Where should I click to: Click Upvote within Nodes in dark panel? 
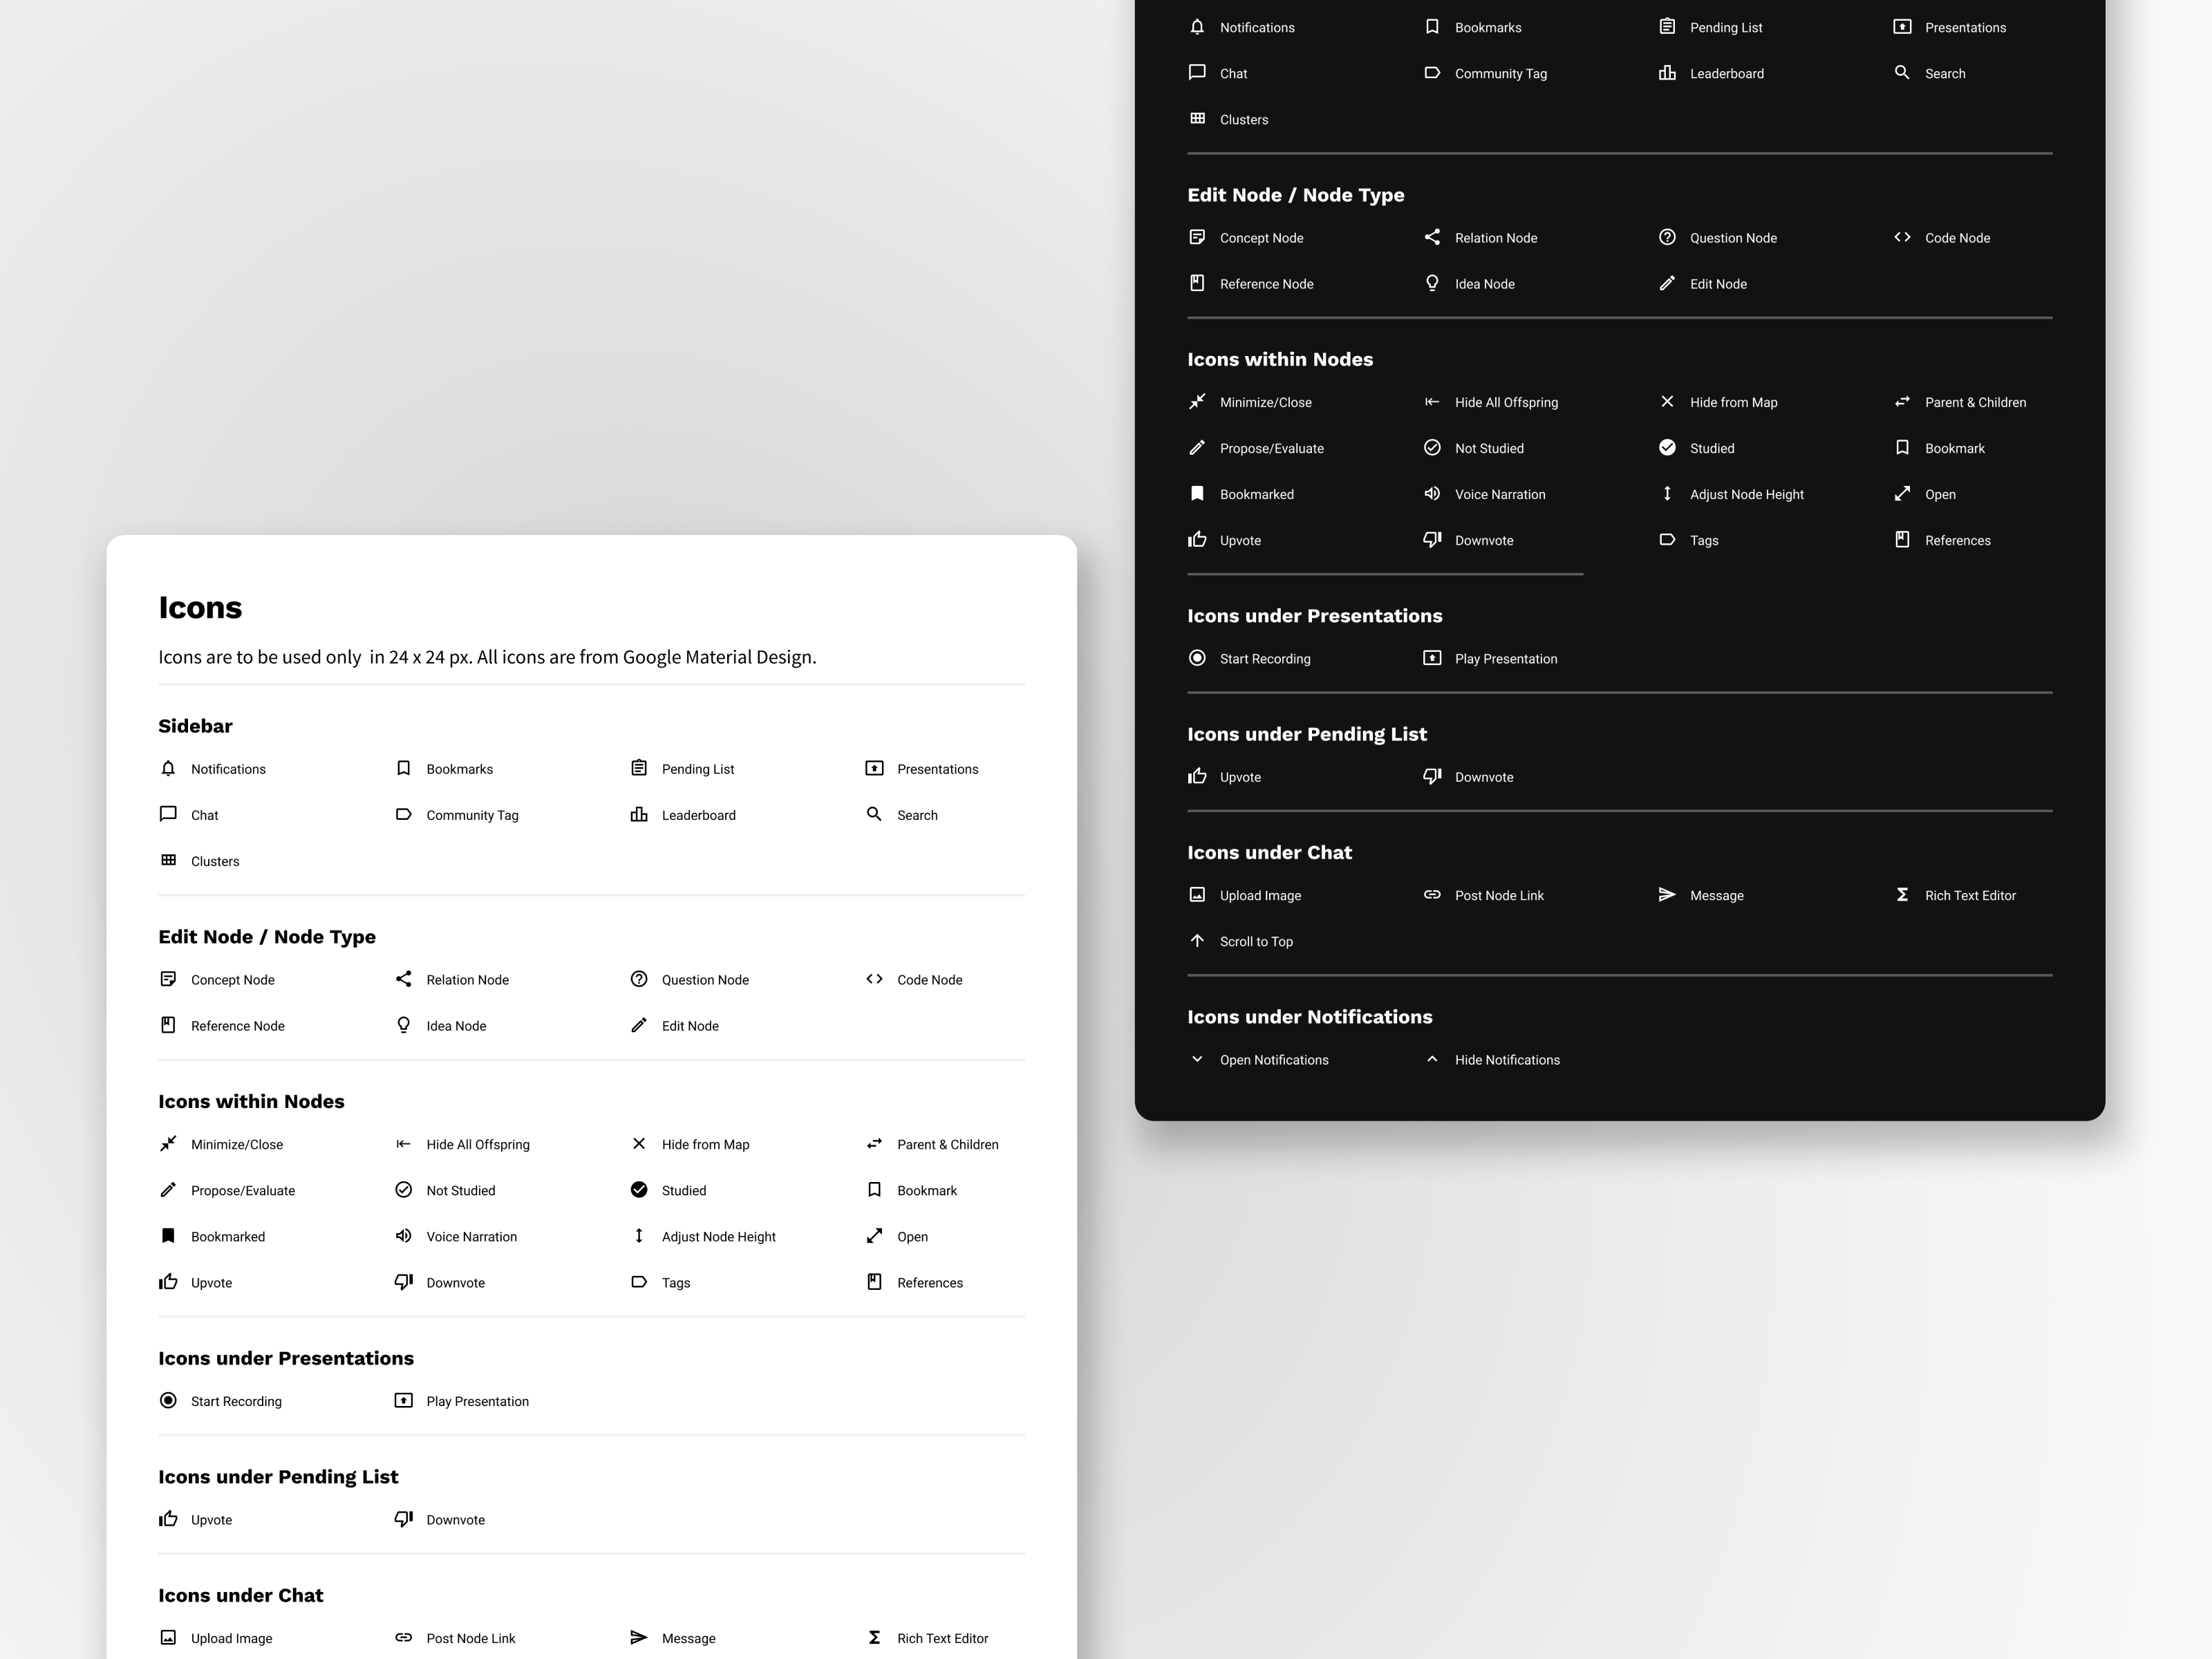coord(1197,539)
